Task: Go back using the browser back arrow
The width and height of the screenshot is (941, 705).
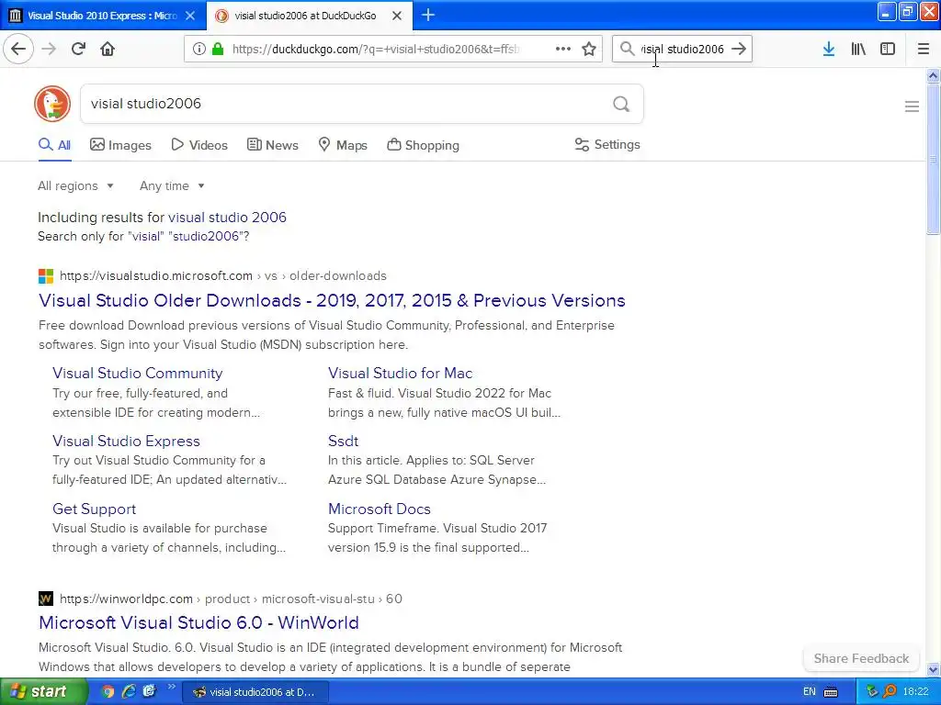Action: pos(18,49)
